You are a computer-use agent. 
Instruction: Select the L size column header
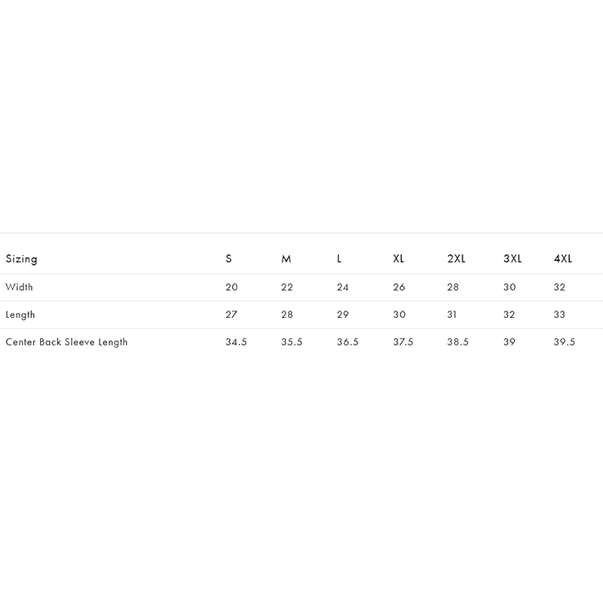(x=338, y=259)
